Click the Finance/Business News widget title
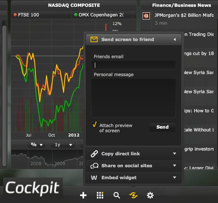The height and width of the screenshot is (203, 218). pos(182,5)
